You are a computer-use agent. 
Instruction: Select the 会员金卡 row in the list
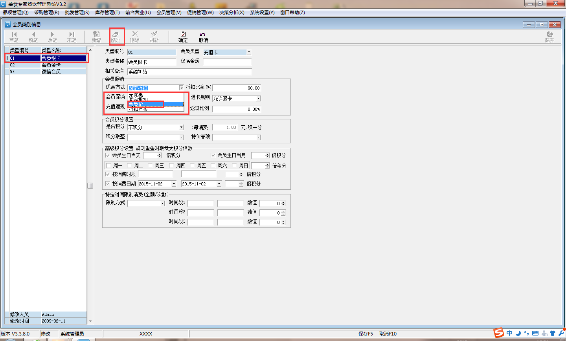51,65
